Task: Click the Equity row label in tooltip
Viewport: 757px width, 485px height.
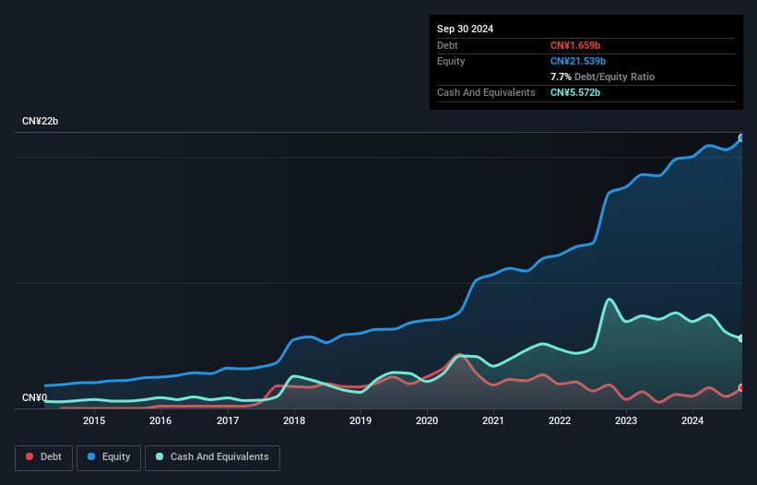Action: [451, 61]
